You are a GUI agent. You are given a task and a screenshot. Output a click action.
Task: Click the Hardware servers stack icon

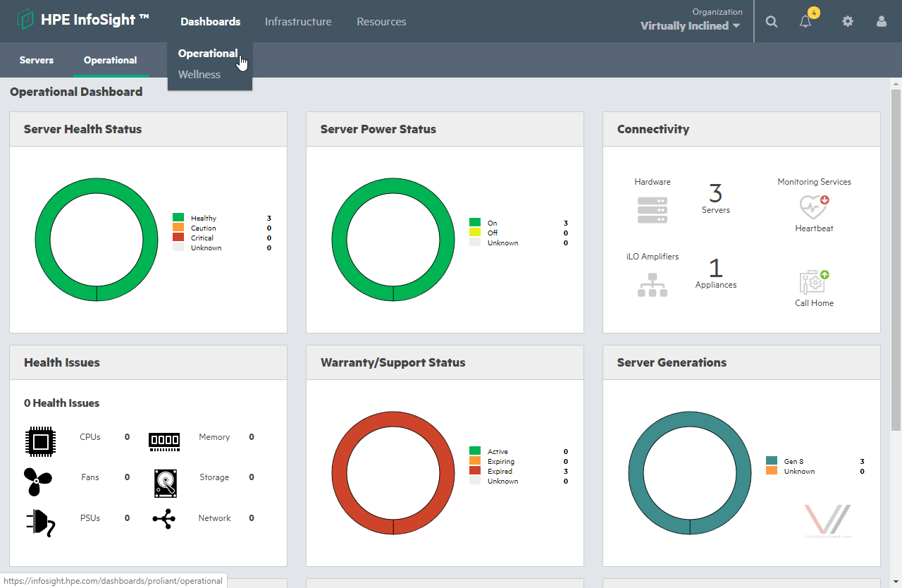(653, 210)
